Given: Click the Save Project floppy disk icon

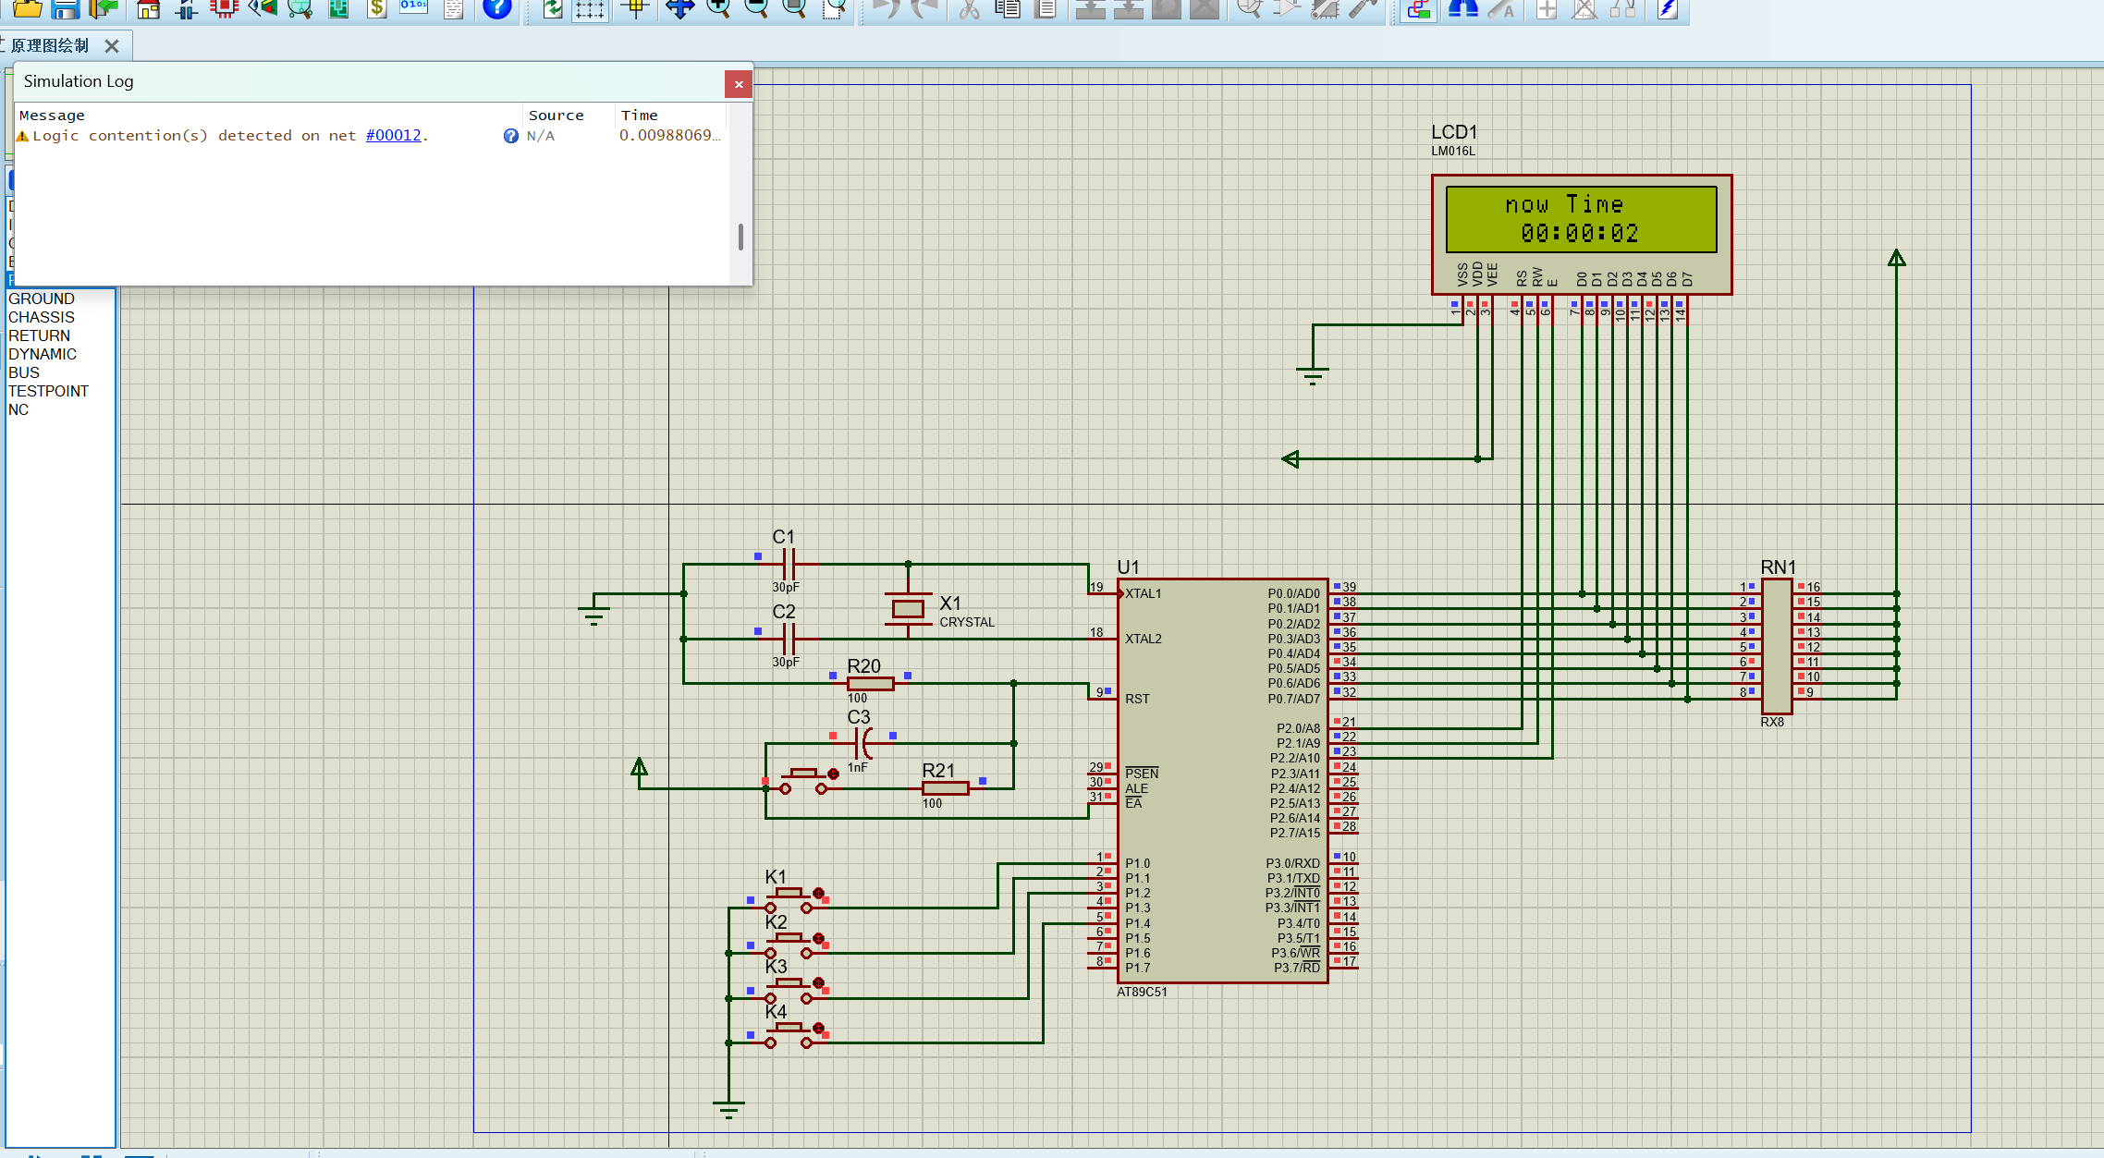Looking at the screenshot, I should tap(65, 9).
